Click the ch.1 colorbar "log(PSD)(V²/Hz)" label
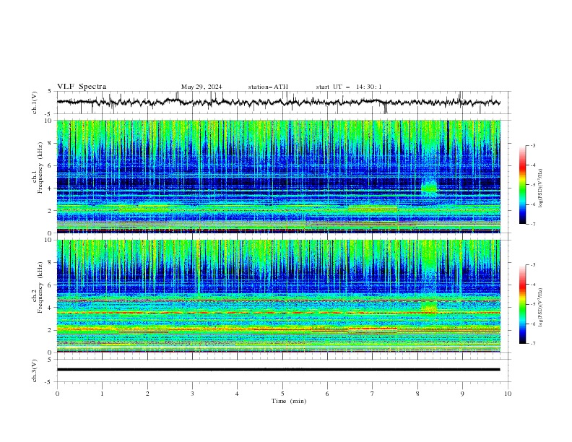572x442 pixels. click(x=541, y=188)
